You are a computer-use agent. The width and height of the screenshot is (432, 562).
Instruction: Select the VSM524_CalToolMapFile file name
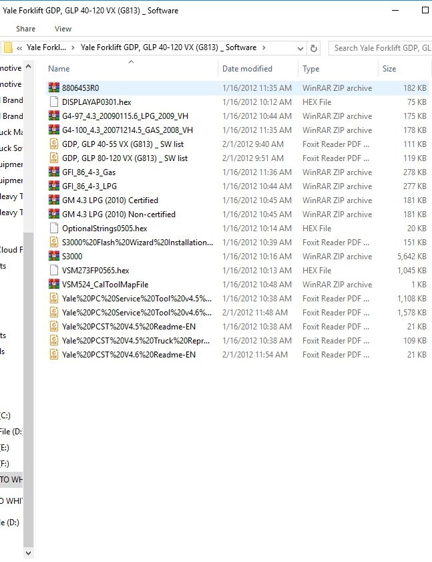pyautogui.click(x=105, y=284)
